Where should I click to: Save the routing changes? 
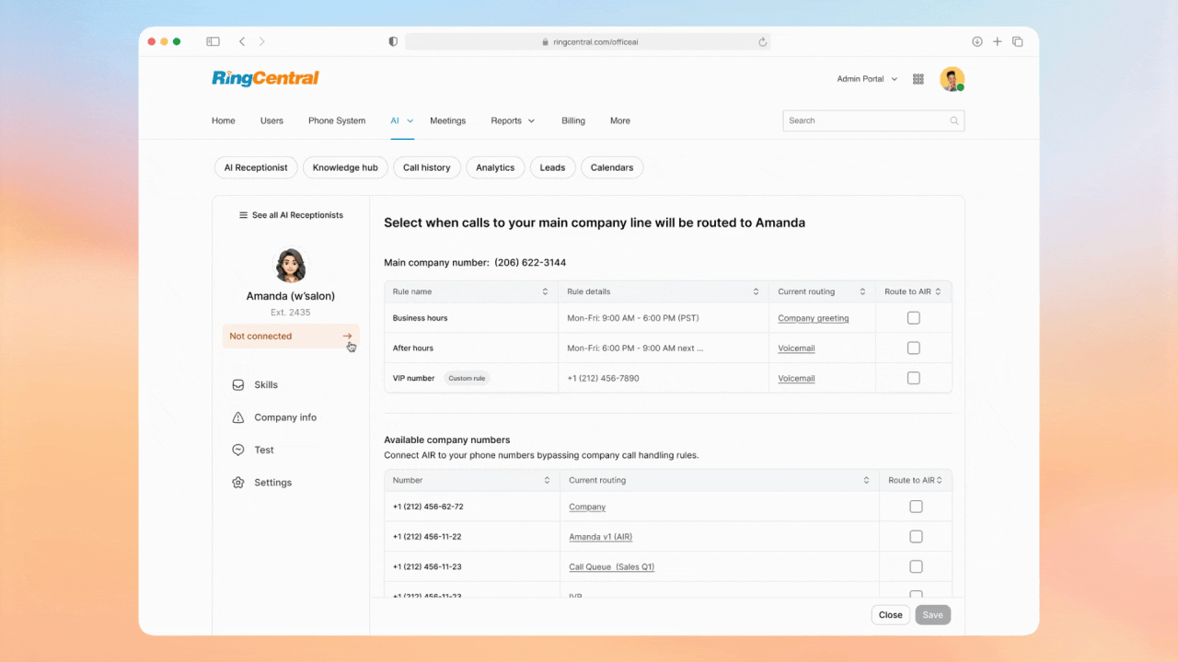click(x=932, y=614)
